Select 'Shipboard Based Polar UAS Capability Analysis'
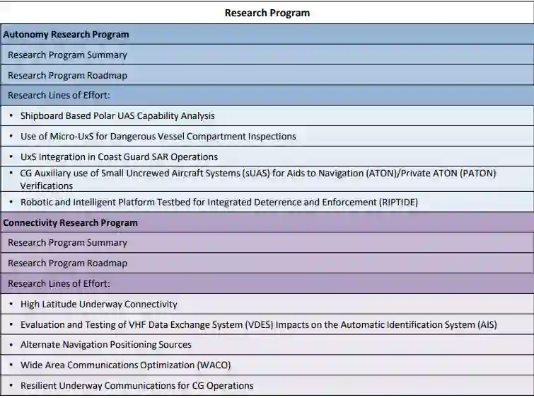The image size is (534, 398). coord(267,115)
